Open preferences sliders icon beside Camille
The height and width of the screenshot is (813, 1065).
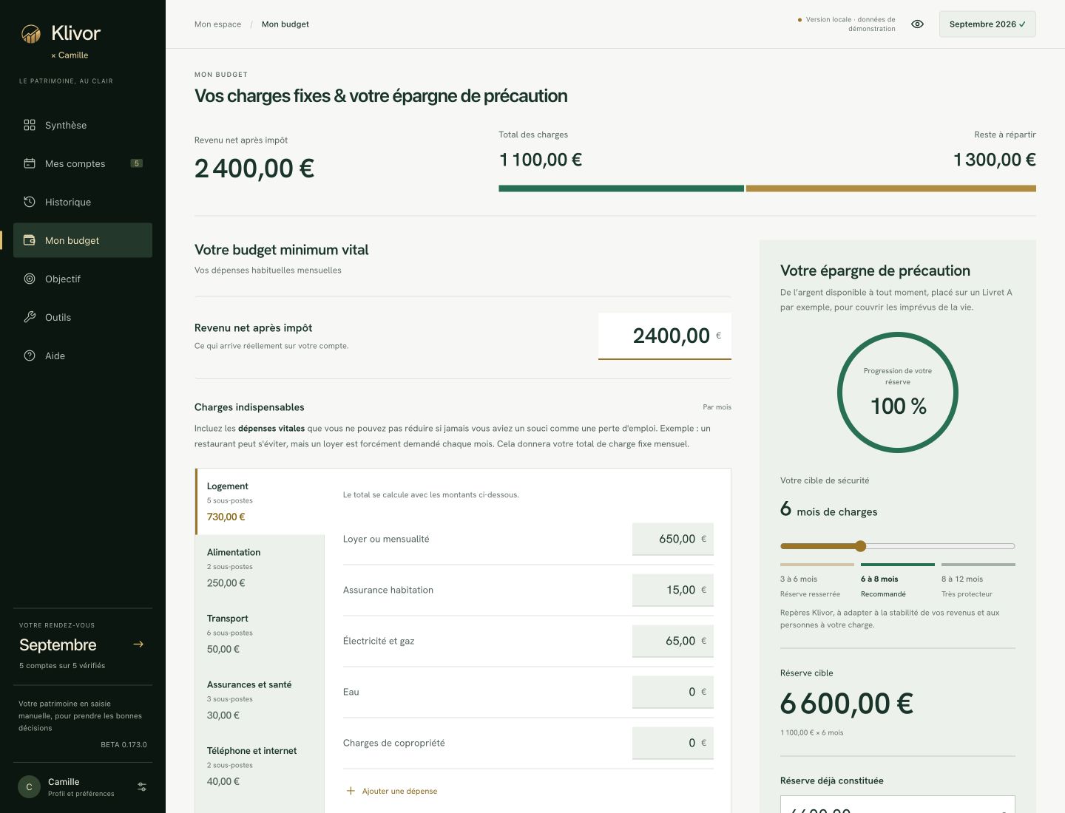click(142, 787)
